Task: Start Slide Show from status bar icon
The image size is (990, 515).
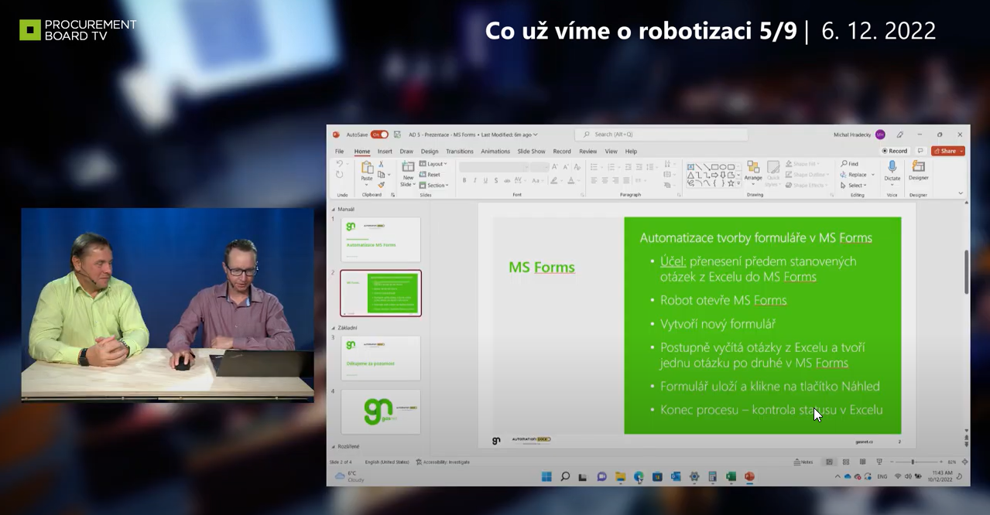Action: (879, 462)
